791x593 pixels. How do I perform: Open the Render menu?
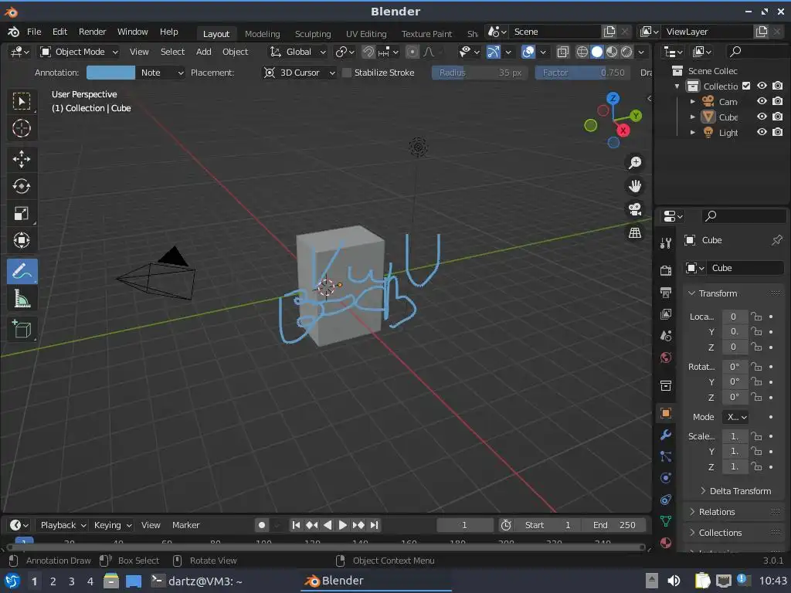point(93,32)
